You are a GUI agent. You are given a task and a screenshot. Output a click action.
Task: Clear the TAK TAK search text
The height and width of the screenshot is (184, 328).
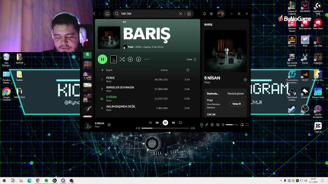(x=180, y=14)
